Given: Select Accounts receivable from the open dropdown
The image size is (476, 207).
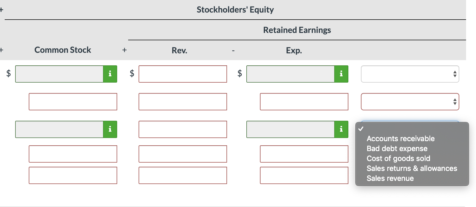Looking at the screenshot, I should click(x=400, y=139).
